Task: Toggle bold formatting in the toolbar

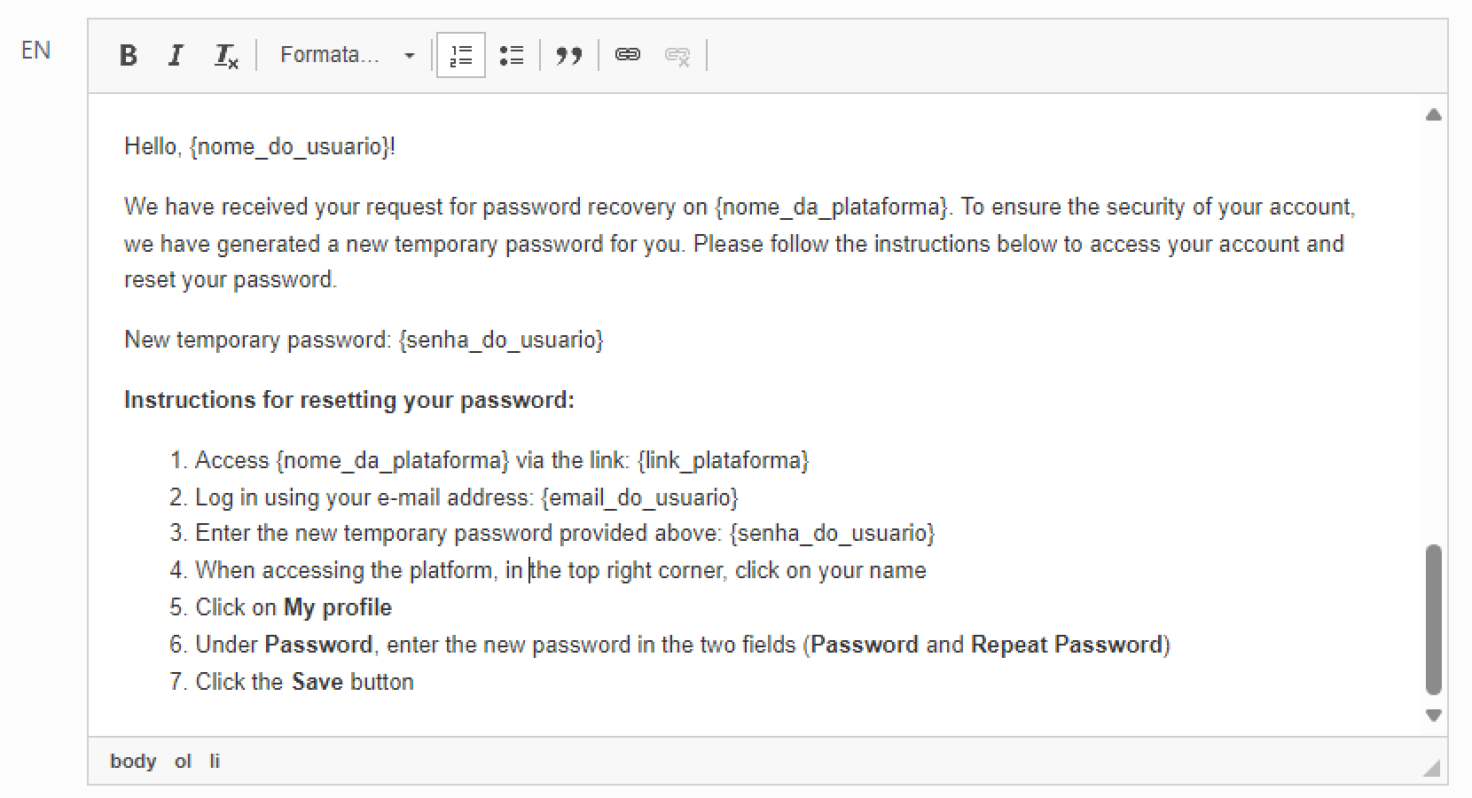Action: click(129, 56)
